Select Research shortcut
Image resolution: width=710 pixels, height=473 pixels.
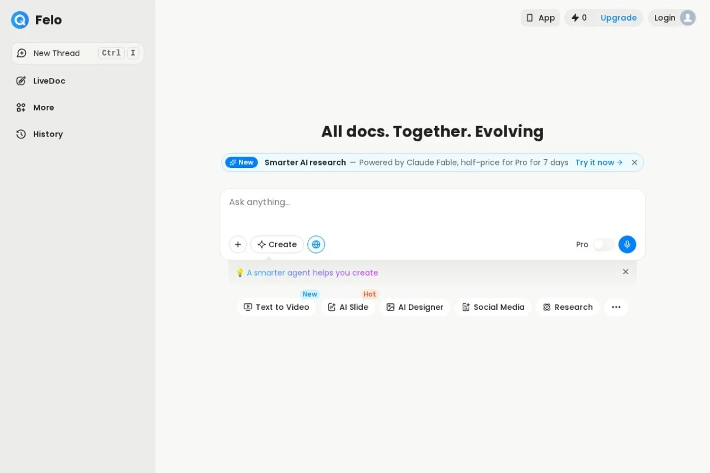(x=567, y=307)
